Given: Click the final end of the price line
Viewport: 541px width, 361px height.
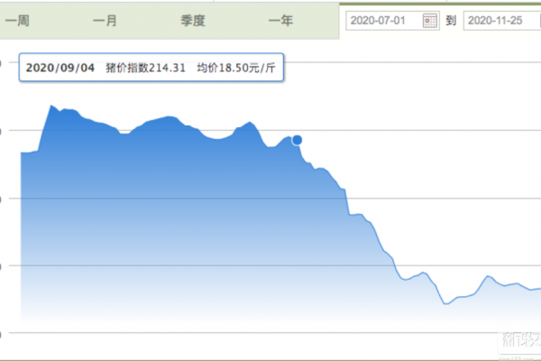Looking at the screenshot, I should pos(539,289).
